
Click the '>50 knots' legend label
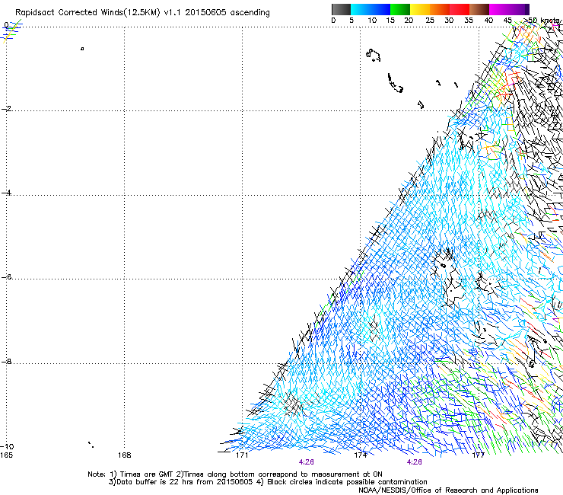[x=542, y=21]
